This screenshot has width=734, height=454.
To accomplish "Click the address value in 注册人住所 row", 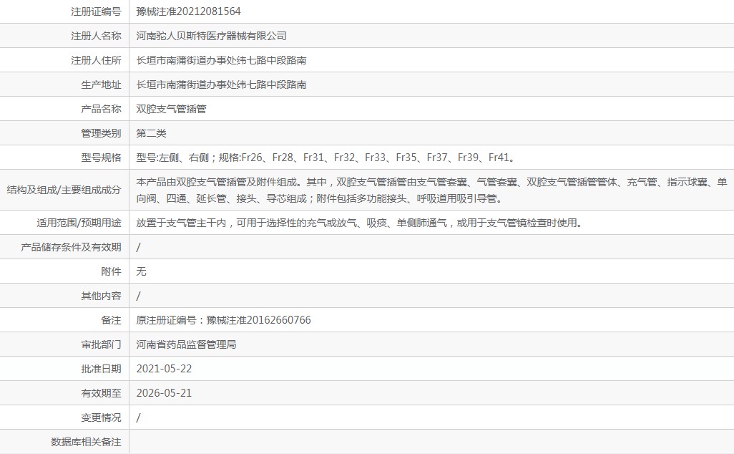I will 222,60.
